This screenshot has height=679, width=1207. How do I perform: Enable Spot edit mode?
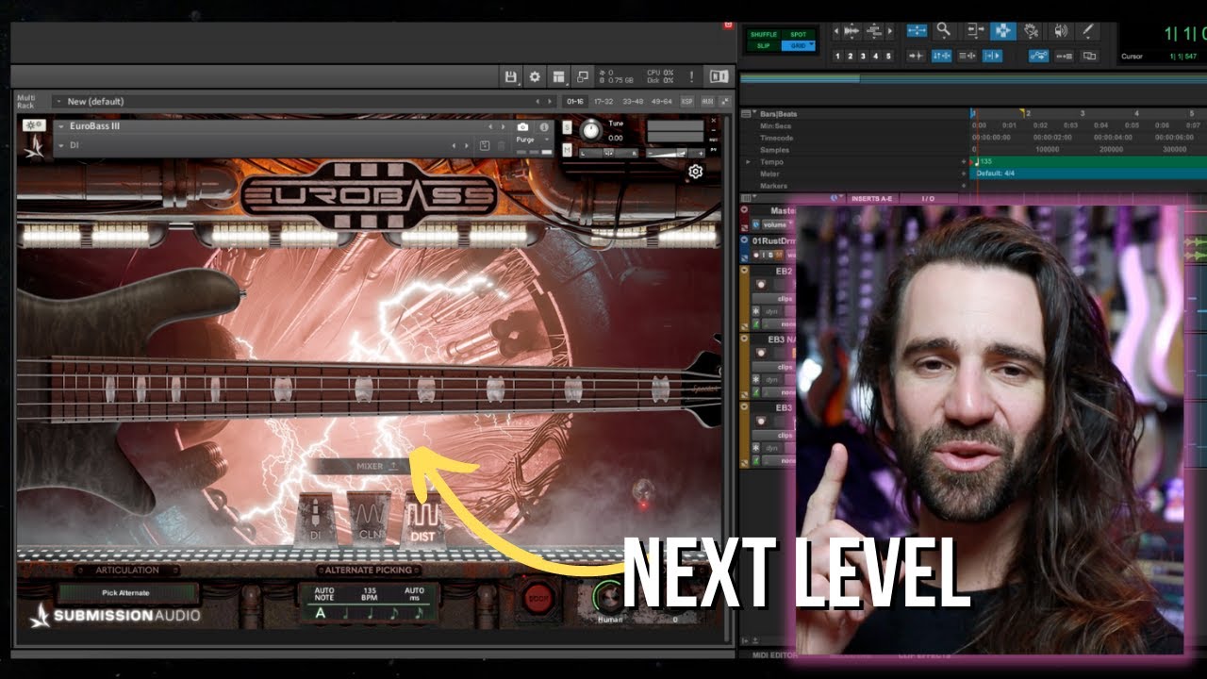coord(799,35)
